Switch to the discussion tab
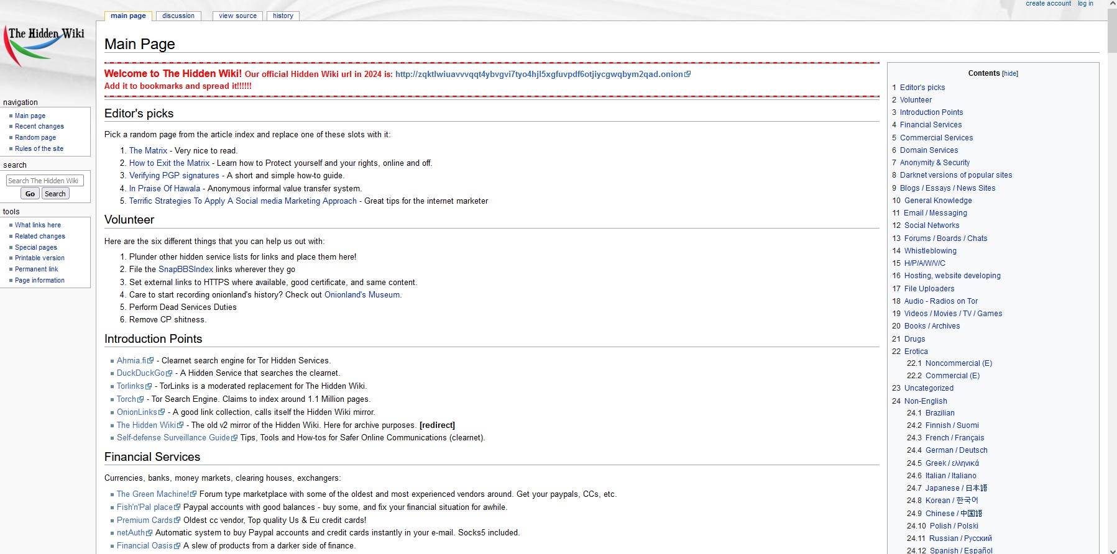The height and width of the screenshot is (554, 1117). pos(178,16)
